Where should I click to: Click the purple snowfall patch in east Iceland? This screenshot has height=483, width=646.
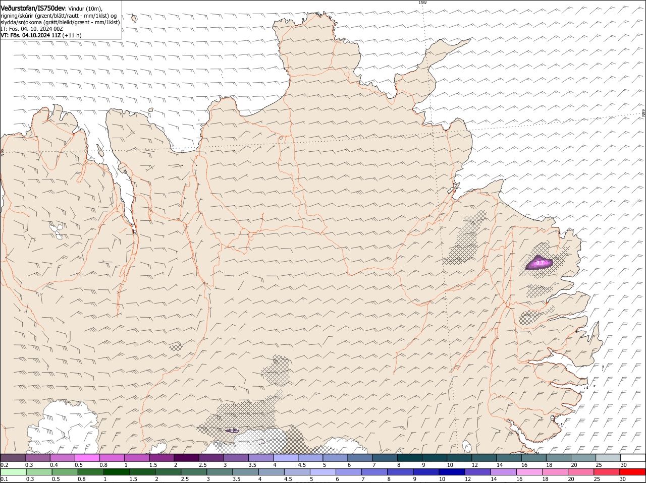(539, 262)
